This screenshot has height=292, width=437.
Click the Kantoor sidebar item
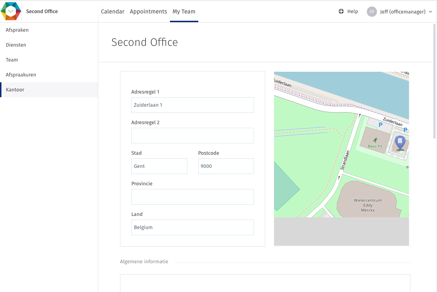(49, 90)
